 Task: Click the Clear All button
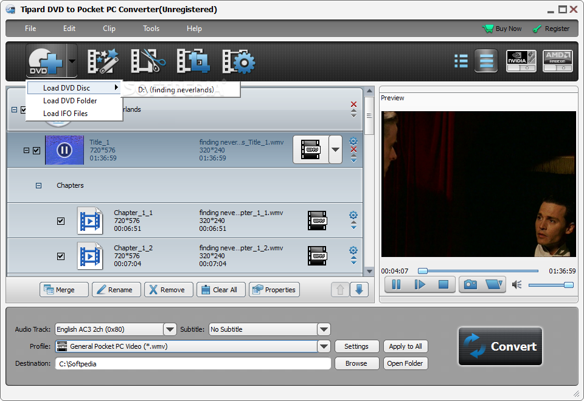tap(221, 290)
